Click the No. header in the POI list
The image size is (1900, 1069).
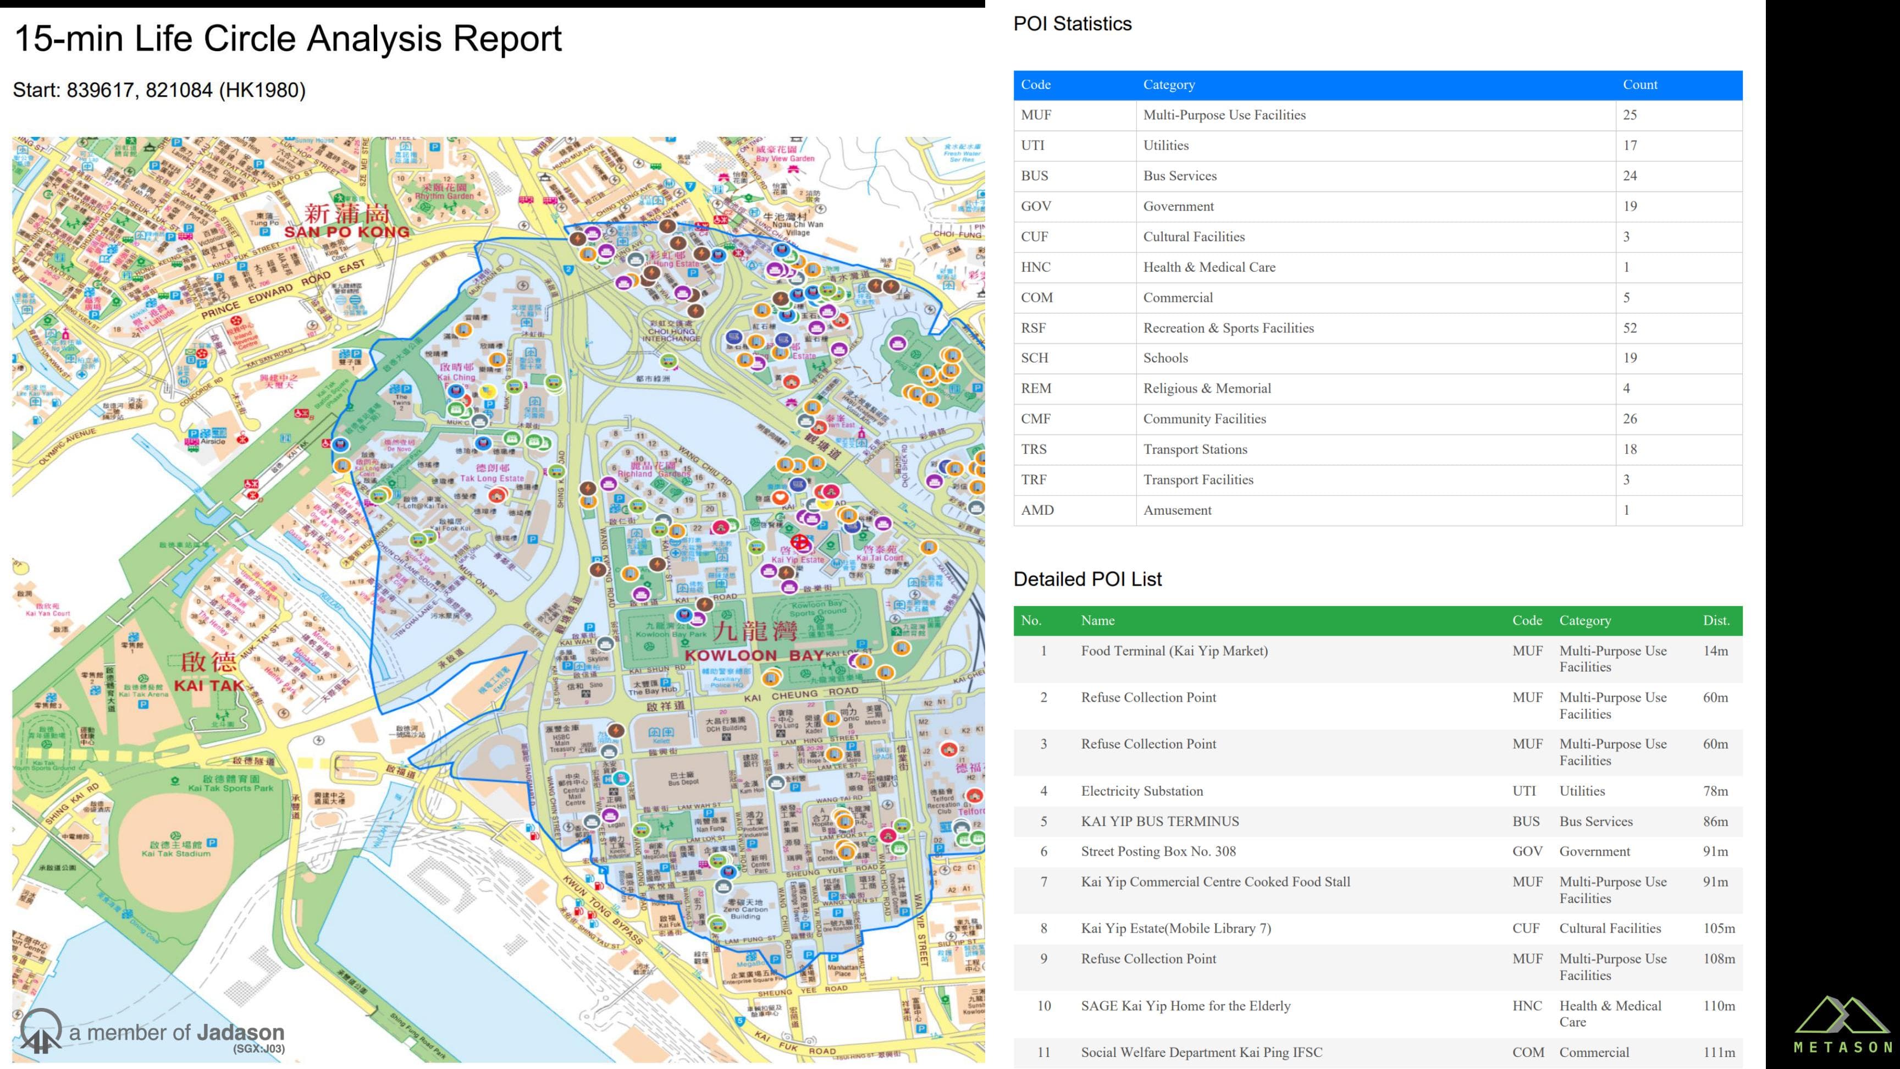click(1031, 620)
